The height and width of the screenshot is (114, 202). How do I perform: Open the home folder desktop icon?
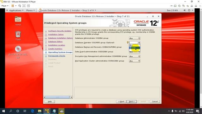[18, 21]
